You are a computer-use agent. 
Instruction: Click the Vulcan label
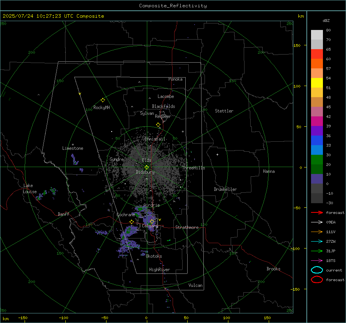coord(195,285)
